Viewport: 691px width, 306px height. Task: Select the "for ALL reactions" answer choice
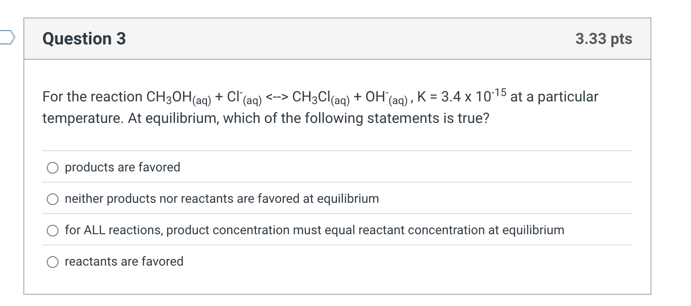(53, 230)
